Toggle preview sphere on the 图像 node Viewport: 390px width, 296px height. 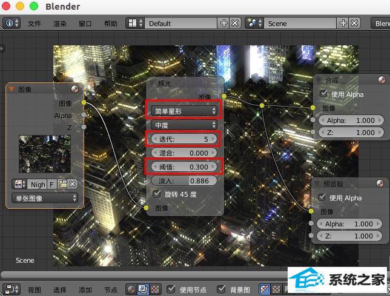point(74,89)
